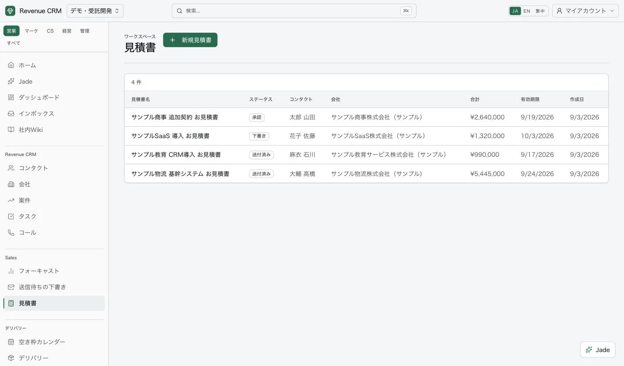Click contact 麻衣 石川
This screenshot has width=624, height=366.
tap(302, 155)
